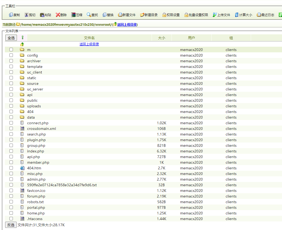Click the Compress (压缩) toolbar icon
This screenshot has width=282, height=230.
(73, 15)
